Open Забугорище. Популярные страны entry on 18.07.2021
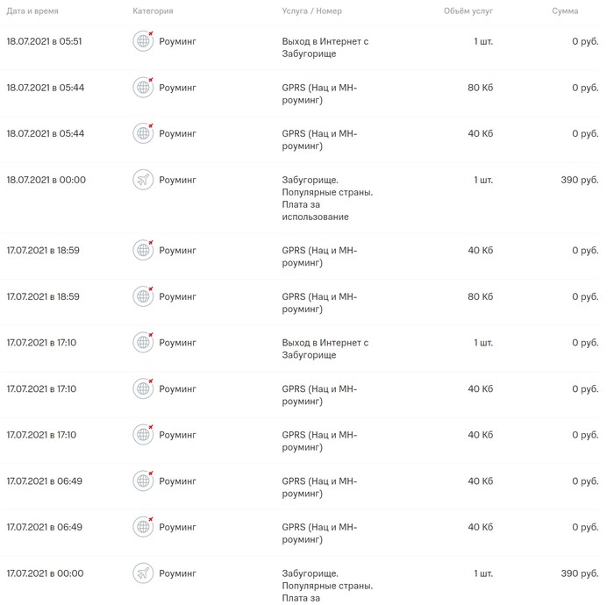 327,198
